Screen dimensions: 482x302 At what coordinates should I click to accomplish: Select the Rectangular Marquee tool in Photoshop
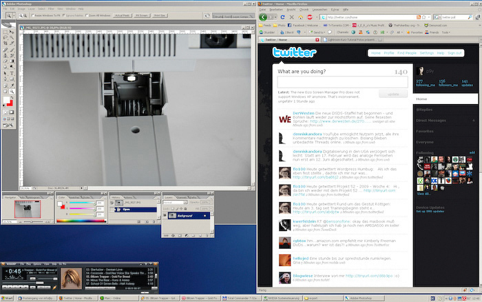tap(6, 32)
